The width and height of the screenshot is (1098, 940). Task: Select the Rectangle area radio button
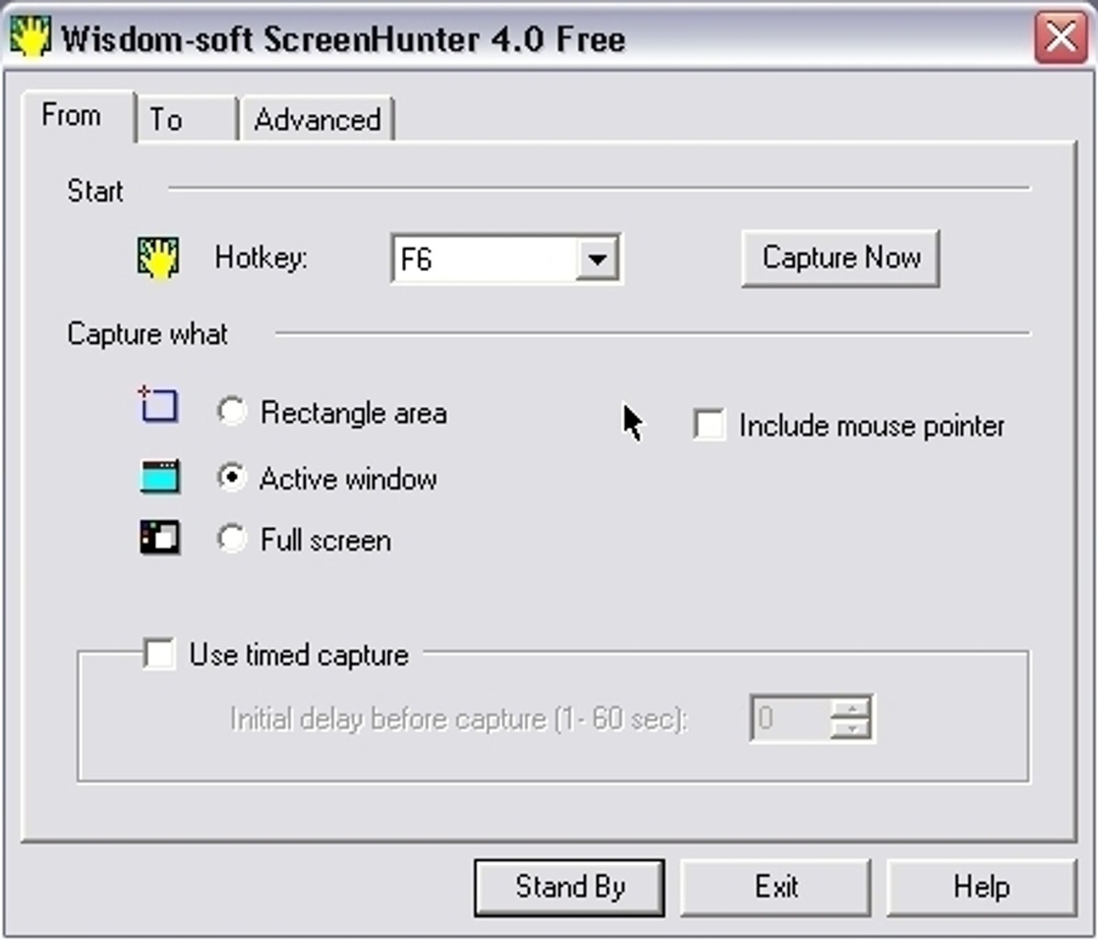click(232, 411)
